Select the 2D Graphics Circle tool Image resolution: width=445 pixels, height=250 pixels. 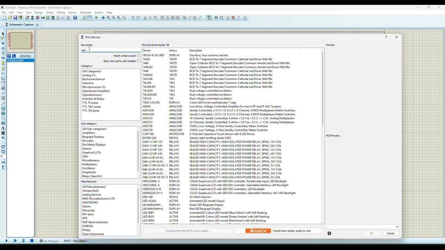(x=3, y=114)
